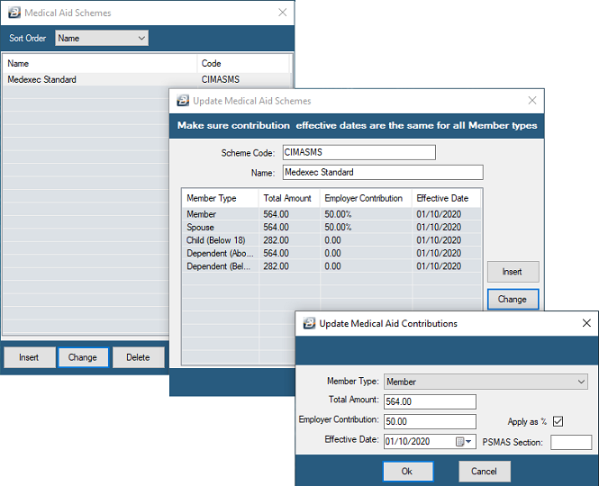Click the Employer Contribution column header

[366, 198]
